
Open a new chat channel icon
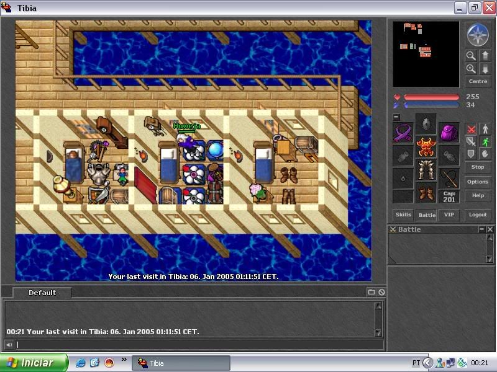pos(371,292)
